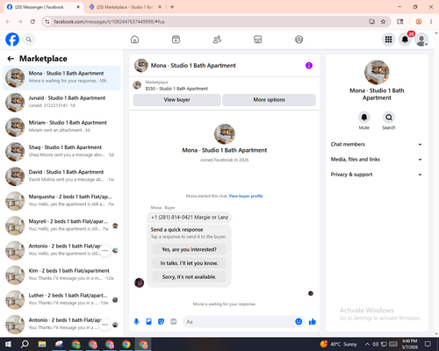439x351 pixels.
Task: Expand the Media, files and links section
Action: click(x=377, y=160)
